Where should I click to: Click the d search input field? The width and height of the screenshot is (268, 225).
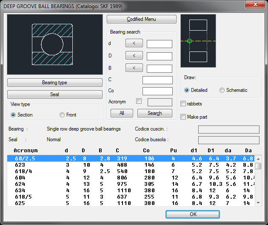pos(159,44)
